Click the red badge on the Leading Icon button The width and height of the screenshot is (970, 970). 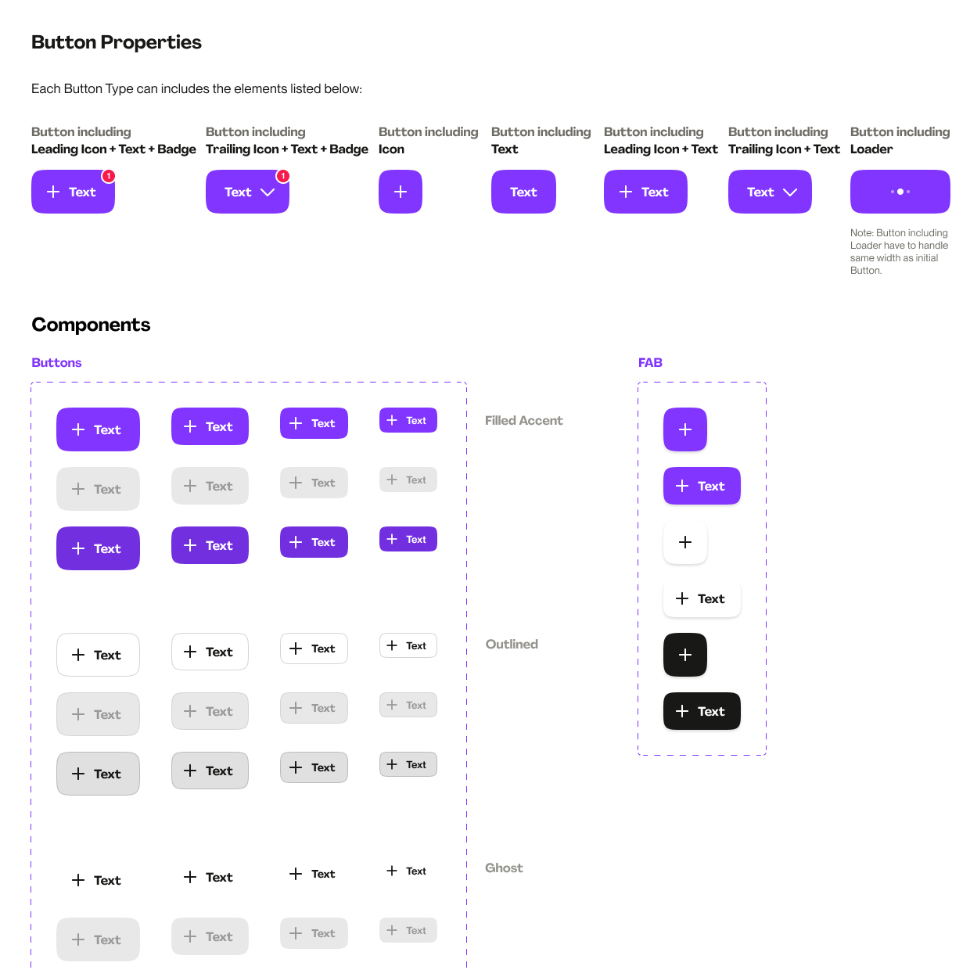point(109,176)
